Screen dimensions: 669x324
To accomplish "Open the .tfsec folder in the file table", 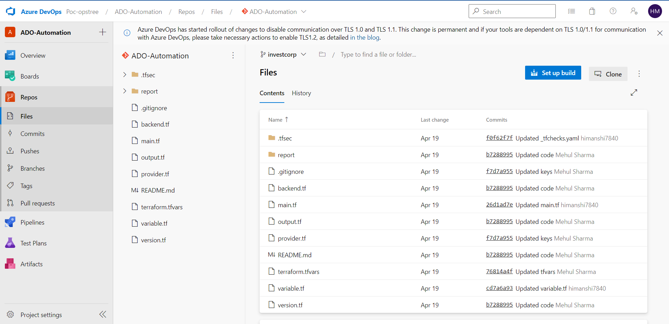I will coord(285,138).
